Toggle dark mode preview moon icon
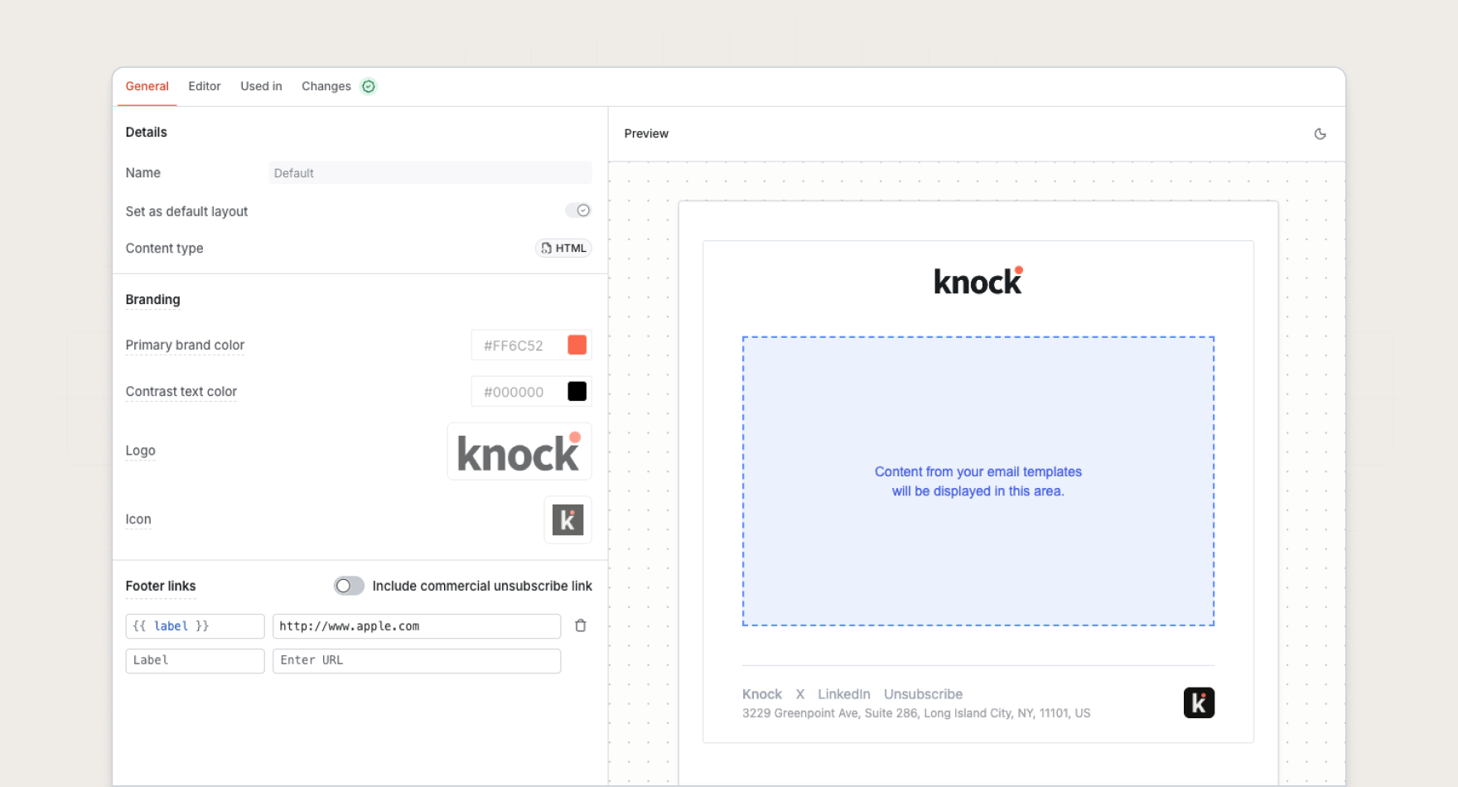This screenshot has height=787, width=1458. tap(1320, 133)
